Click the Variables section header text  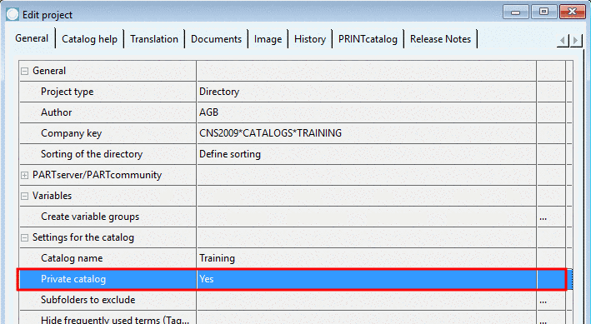52,196
